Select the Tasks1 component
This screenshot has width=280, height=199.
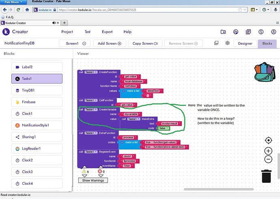coord(37,79)
